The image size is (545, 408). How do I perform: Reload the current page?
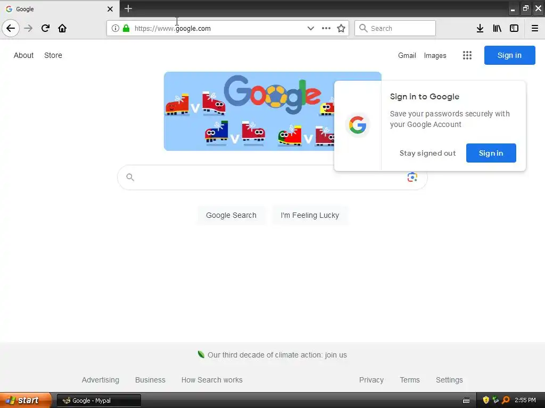(45, 28)
